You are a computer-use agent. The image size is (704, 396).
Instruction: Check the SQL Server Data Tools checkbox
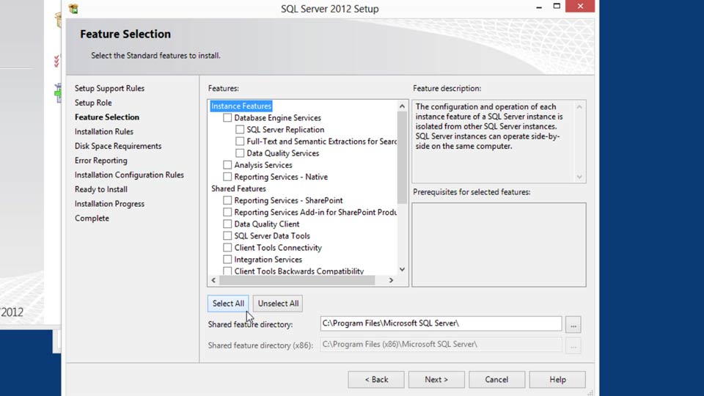[227, 235]
